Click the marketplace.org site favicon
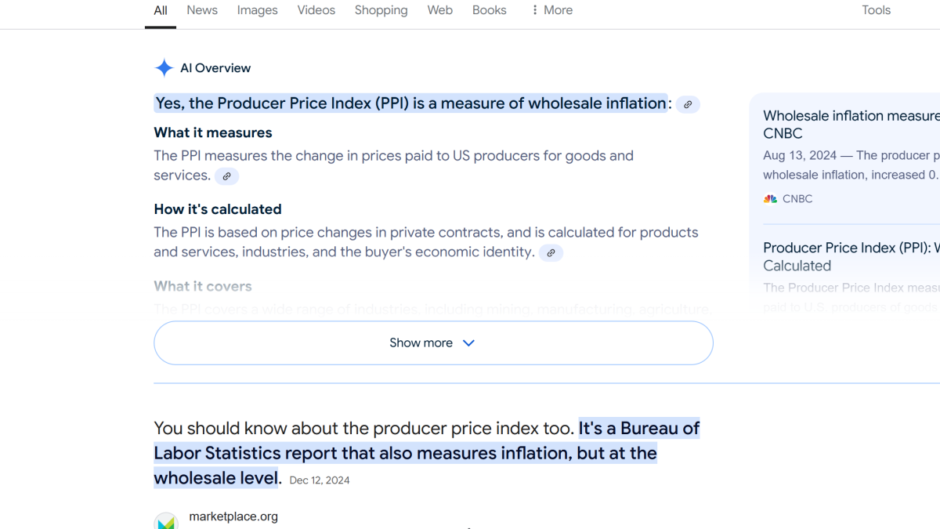The width and height of the screenshot is (940, 529). [x=166, y=523]
